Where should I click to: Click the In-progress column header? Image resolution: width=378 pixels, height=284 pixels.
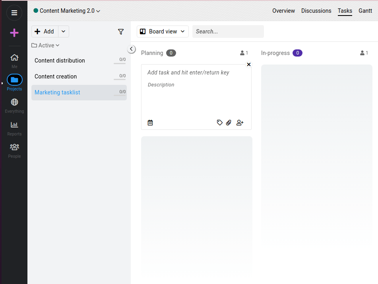pyautogui.click(x=275, y=53)
